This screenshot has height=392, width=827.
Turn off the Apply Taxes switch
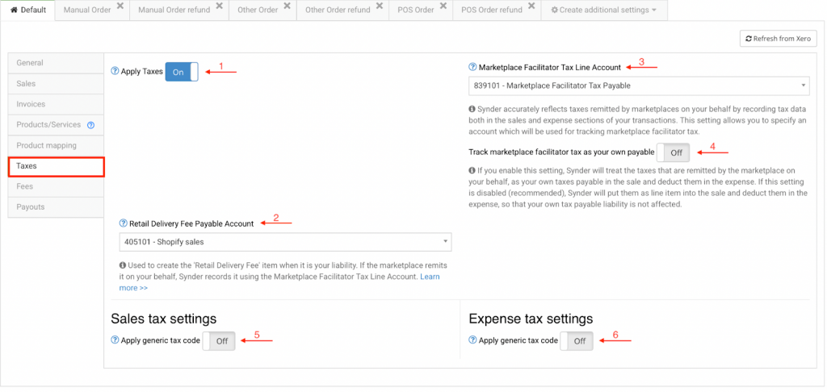point(182,72)
